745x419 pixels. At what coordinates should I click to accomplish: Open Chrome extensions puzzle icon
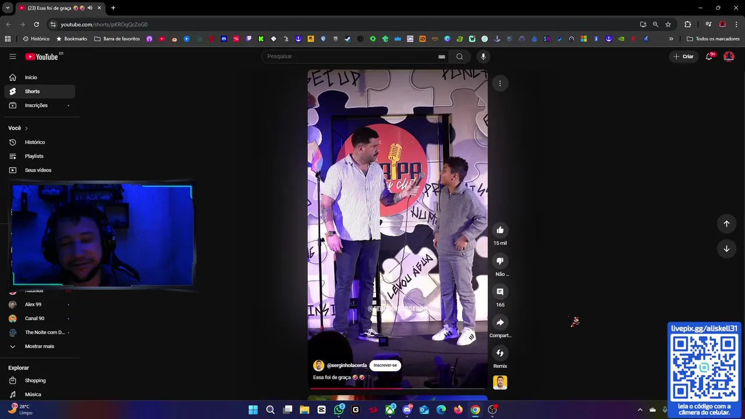(x=688, y=24)
